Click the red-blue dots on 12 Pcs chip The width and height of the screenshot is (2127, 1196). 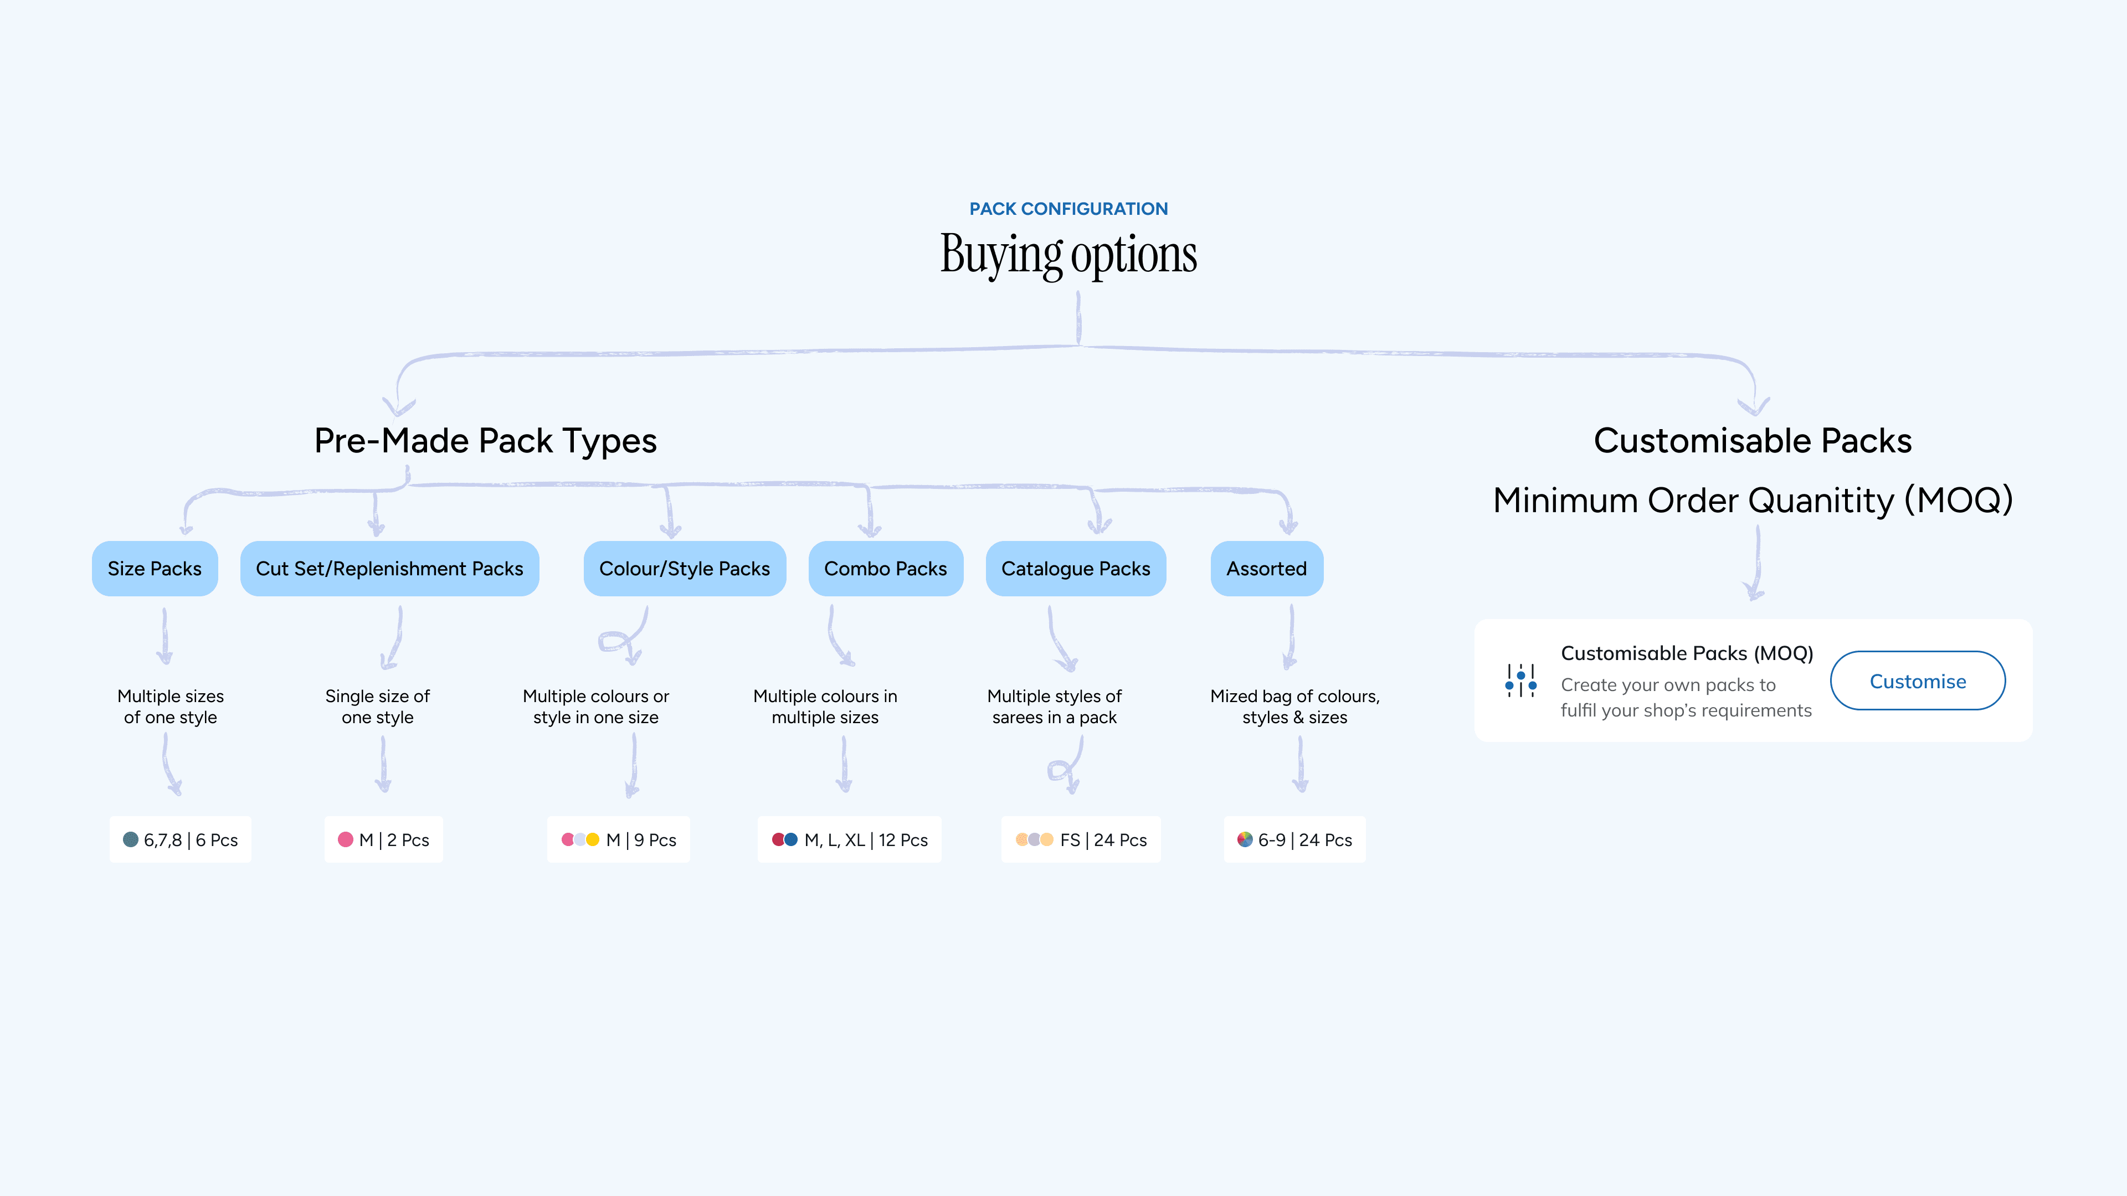(784, 839)
